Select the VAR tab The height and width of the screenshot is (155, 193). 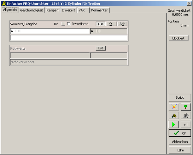82,10
